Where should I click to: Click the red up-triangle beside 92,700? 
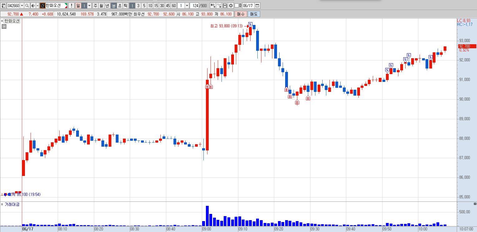point(22,14)
